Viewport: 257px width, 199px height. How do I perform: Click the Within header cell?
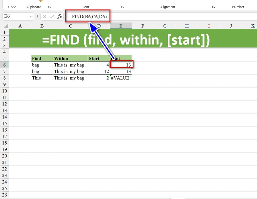point(70,58)
